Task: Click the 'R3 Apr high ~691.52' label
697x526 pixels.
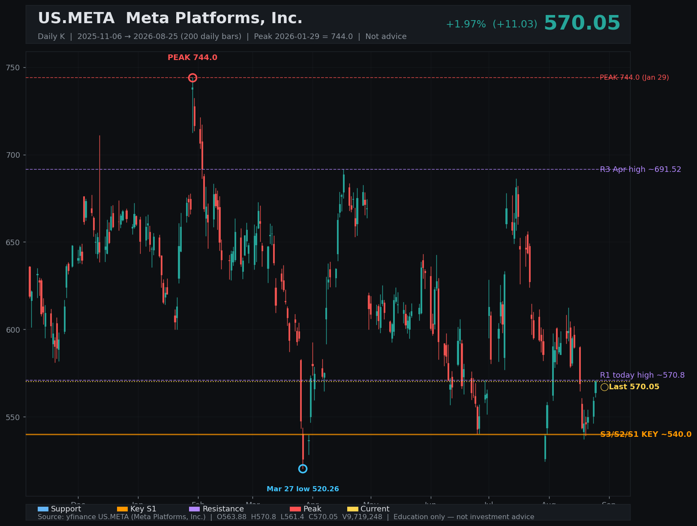Action: click(x=640, y=169)
